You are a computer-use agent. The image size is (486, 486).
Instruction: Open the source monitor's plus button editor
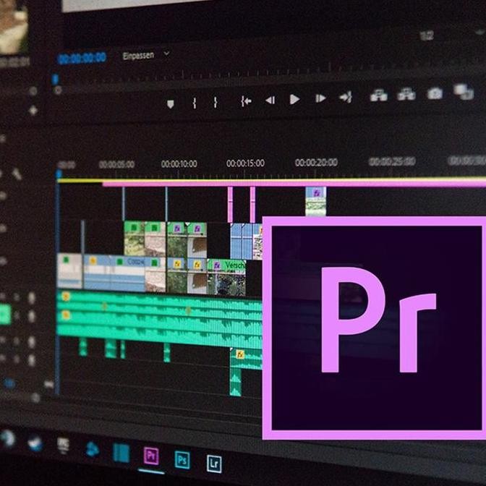(x=33, y=111)
